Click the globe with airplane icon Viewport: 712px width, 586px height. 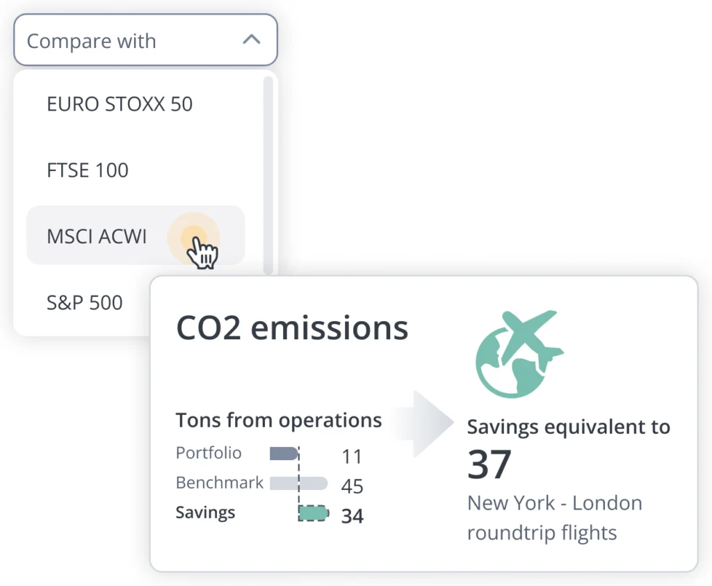tap(518, 354)
